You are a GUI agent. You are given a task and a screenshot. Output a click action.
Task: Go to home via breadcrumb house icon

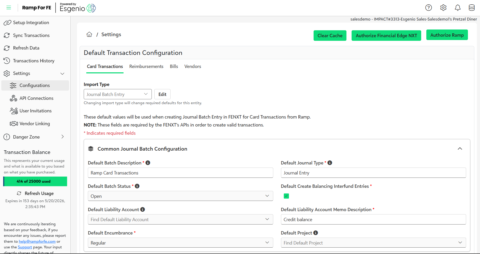pos(89,34)
